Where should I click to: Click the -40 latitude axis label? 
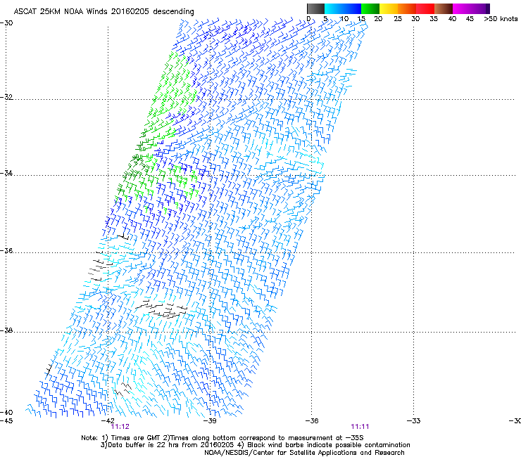[x=6, y=412]
